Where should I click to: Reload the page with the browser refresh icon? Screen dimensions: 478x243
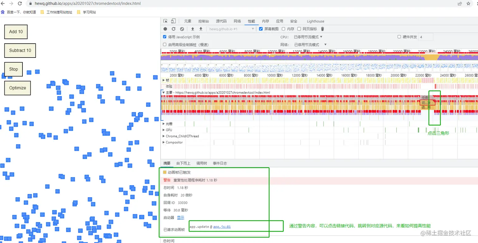tap(20, 3)
